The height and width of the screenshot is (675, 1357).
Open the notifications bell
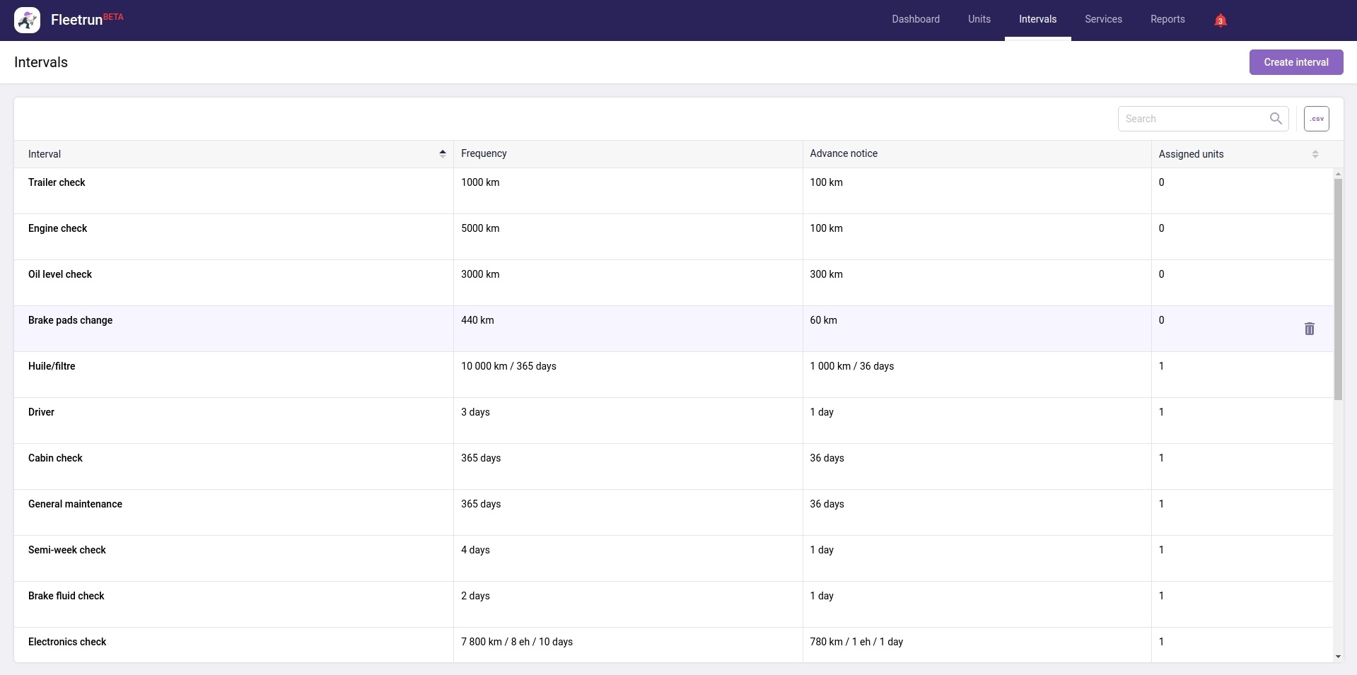coord(1219,19)
